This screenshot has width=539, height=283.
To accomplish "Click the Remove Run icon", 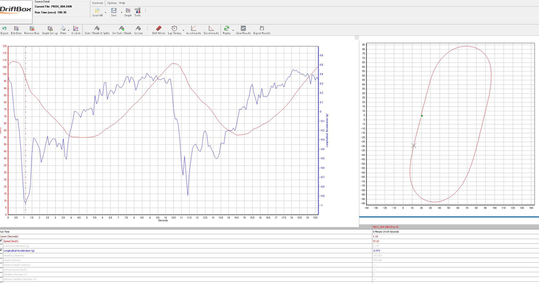I will click(x=32, y=29).
